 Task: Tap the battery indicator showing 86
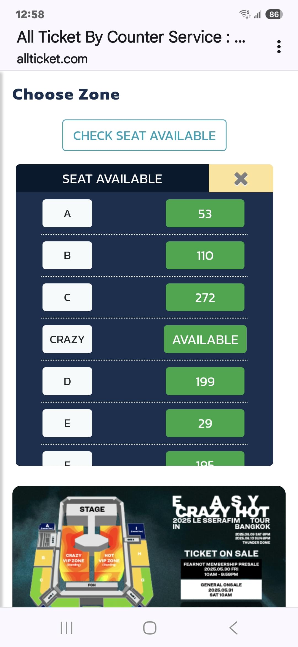(274, 14)
